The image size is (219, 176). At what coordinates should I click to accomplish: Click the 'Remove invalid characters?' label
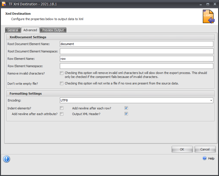(x=26, y=73)
